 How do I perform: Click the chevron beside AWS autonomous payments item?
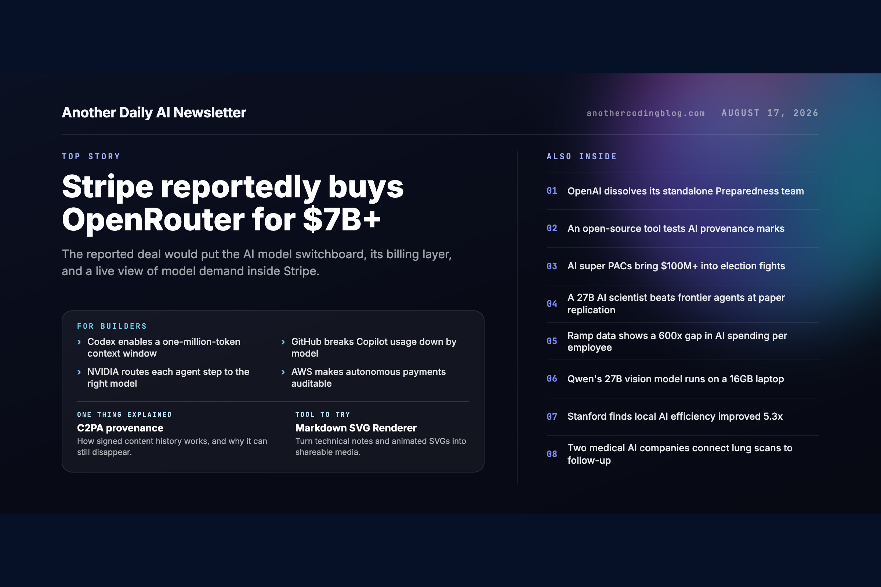(x=283, y=372)
